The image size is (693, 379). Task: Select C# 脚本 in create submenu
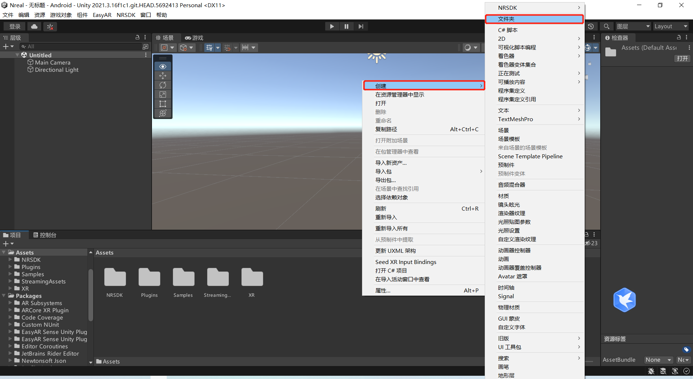tap(535, 30)
